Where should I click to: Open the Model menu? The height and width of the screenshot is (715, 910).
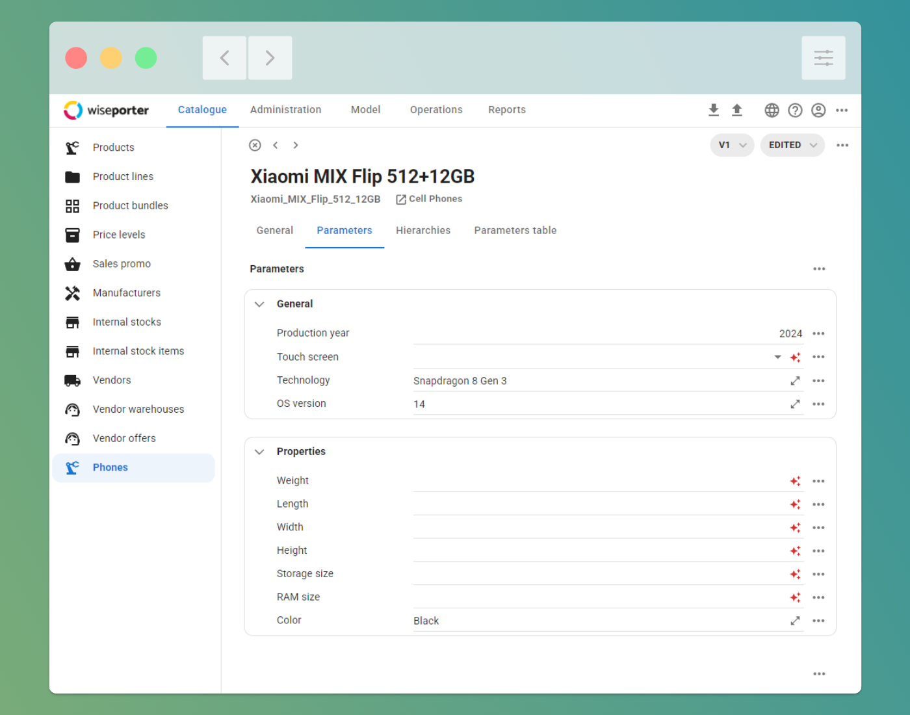coord(365,110)
